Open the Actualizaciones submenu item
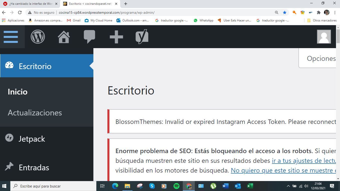The image size is (340, 191). [x=35, y=112]
